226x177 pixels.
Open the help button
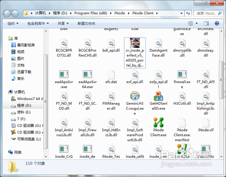(x=217, y=23)
